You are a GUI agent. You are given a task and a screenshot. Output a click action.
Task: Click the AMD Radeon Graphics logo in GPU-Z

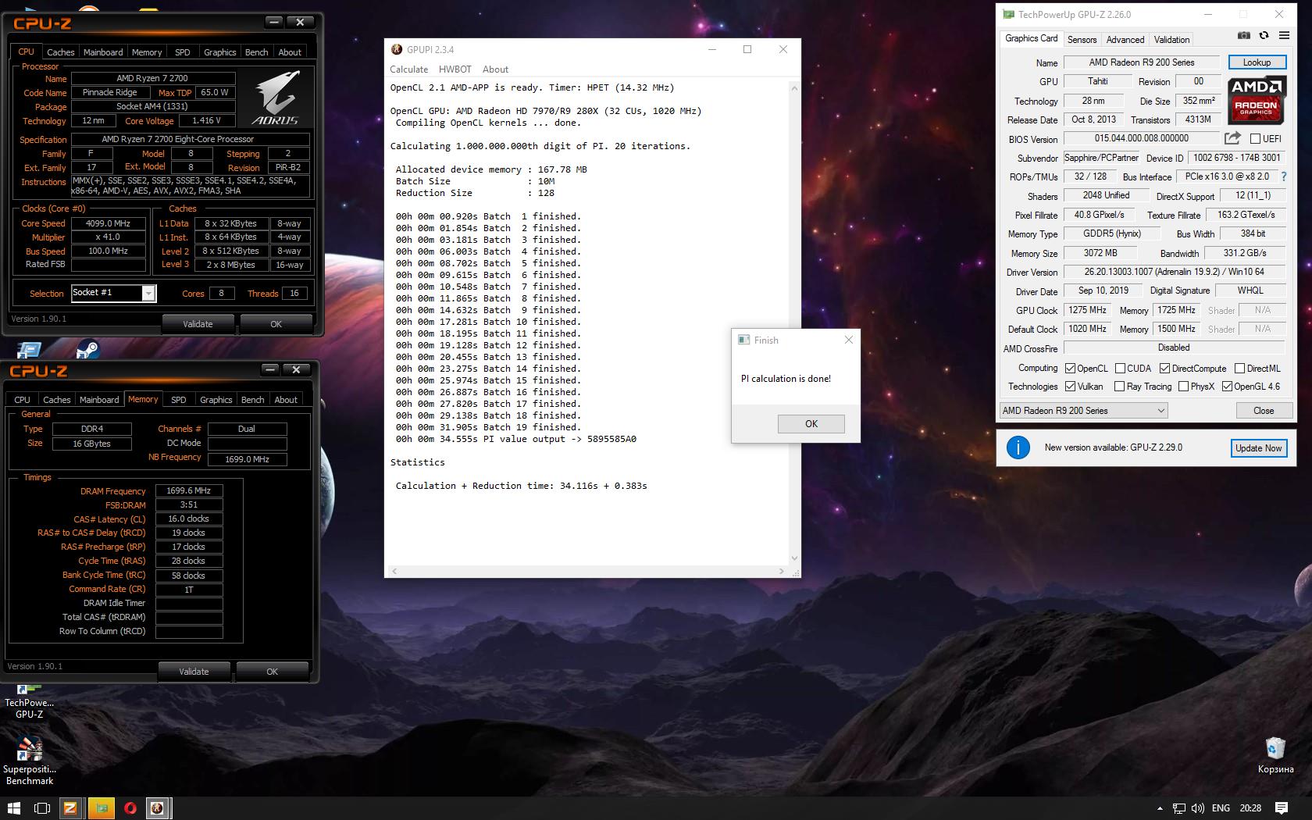click(x=1256, y=99)
